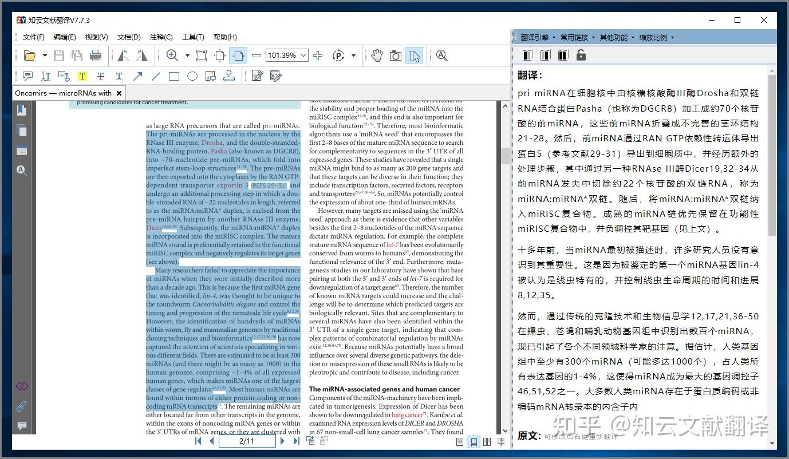Click inside the page number field

[x=246, y=441]
